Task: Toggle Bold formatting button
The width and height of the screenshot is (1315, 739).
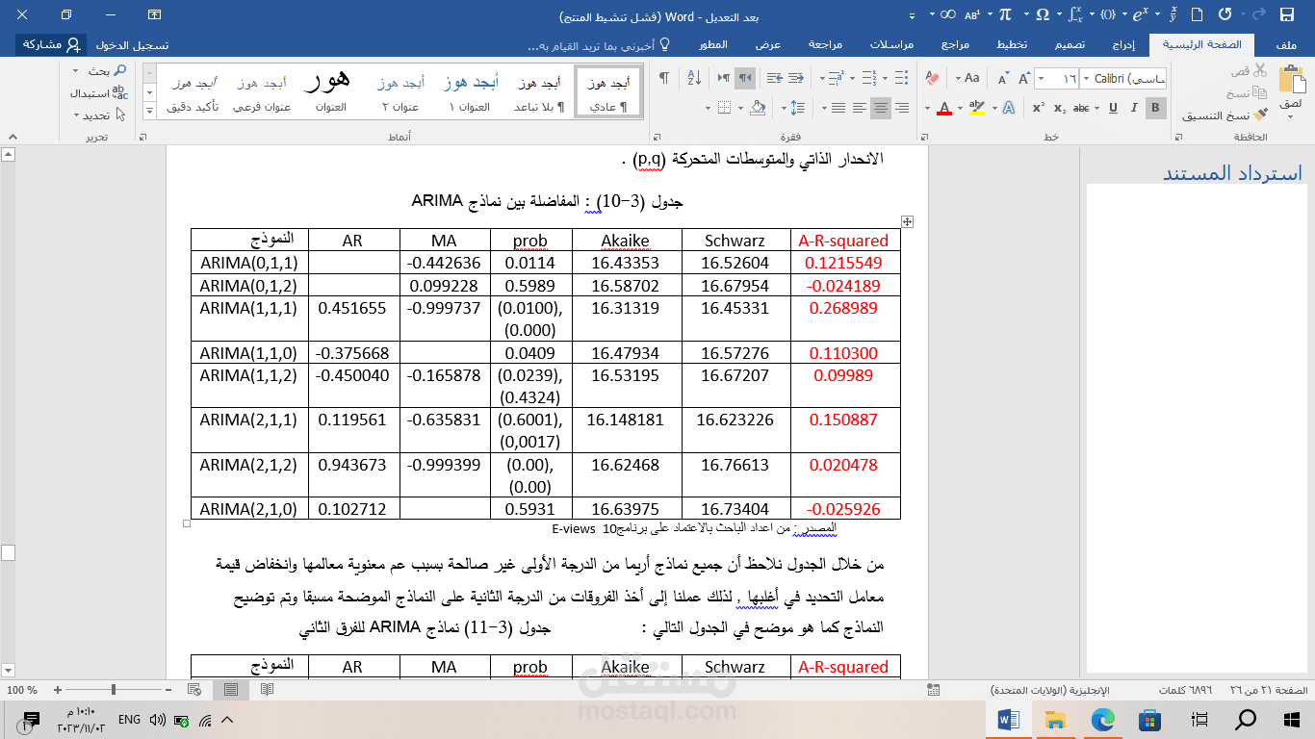Action: click(x=1156, y=108)
